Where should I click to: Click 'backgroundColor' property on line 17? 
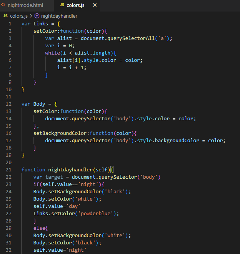pyautogui.click(x=177, y=141)
